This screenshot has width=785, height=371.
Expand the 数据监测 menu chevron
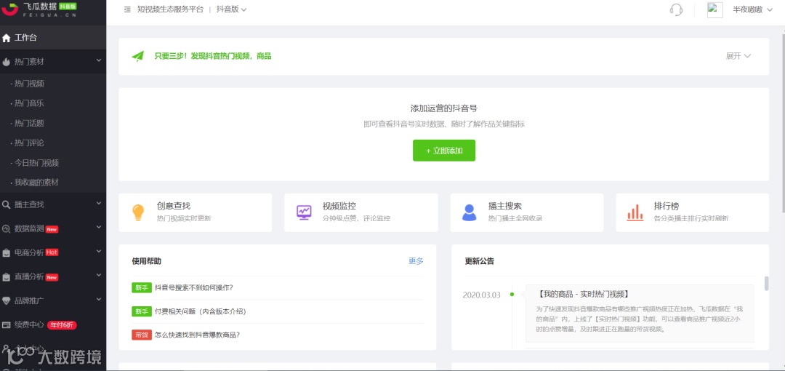click(99, 228)
